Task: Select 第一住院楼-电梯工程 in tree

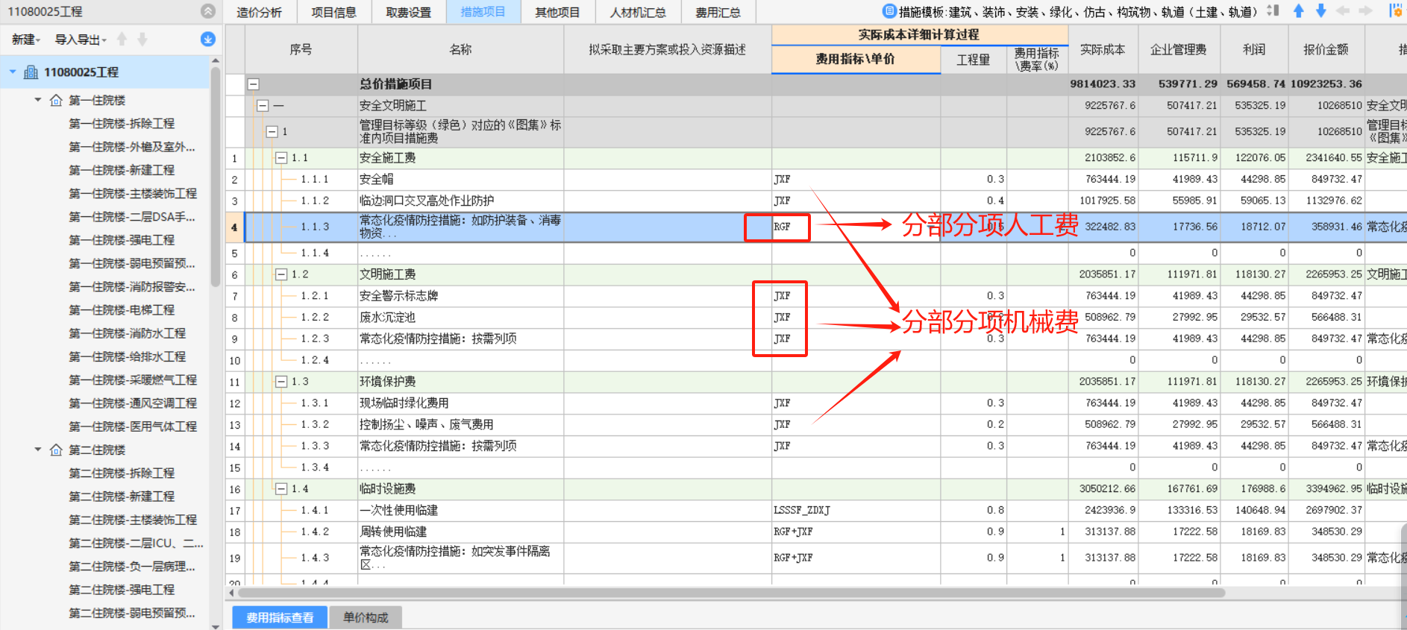Action: click(x=122, y=309)
